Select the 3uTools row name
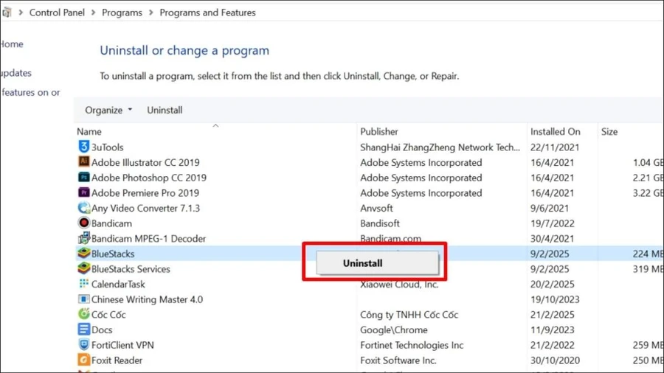Screen dimensions: 664x373 click(108, 147)
